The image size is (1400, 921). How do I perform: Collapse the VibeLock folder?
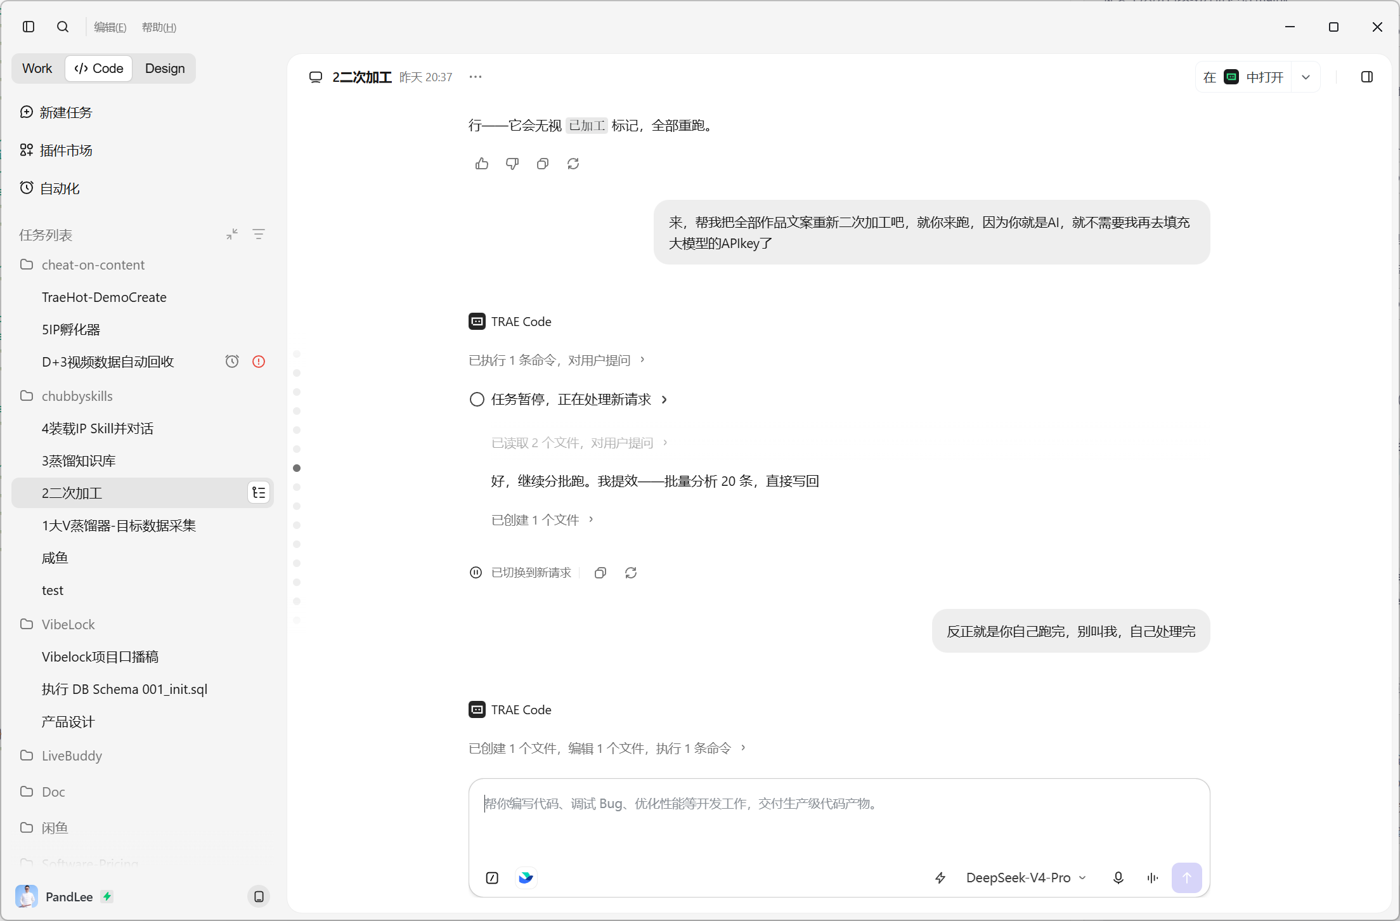[143, 624]
